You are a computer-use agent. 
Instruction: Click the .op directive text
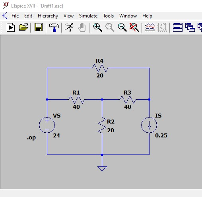(31, 138)
